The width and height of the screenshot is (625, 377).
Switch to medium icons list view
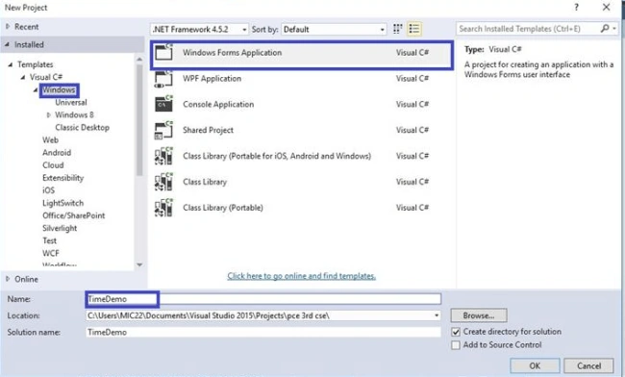pyautogui.click(x=414, y=29)
